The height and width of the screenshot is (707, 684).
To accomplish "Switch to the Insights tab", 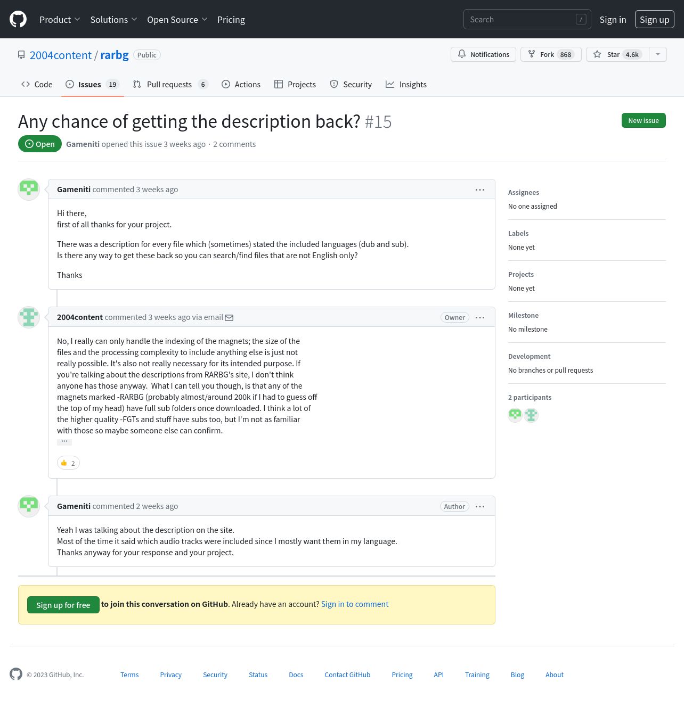I will tap(406, 84).
